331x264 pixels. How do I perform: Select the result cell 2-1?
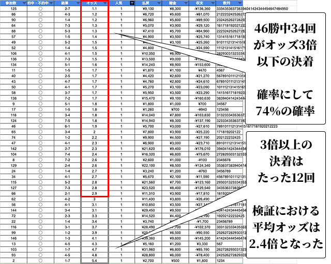tap(67, 193)
